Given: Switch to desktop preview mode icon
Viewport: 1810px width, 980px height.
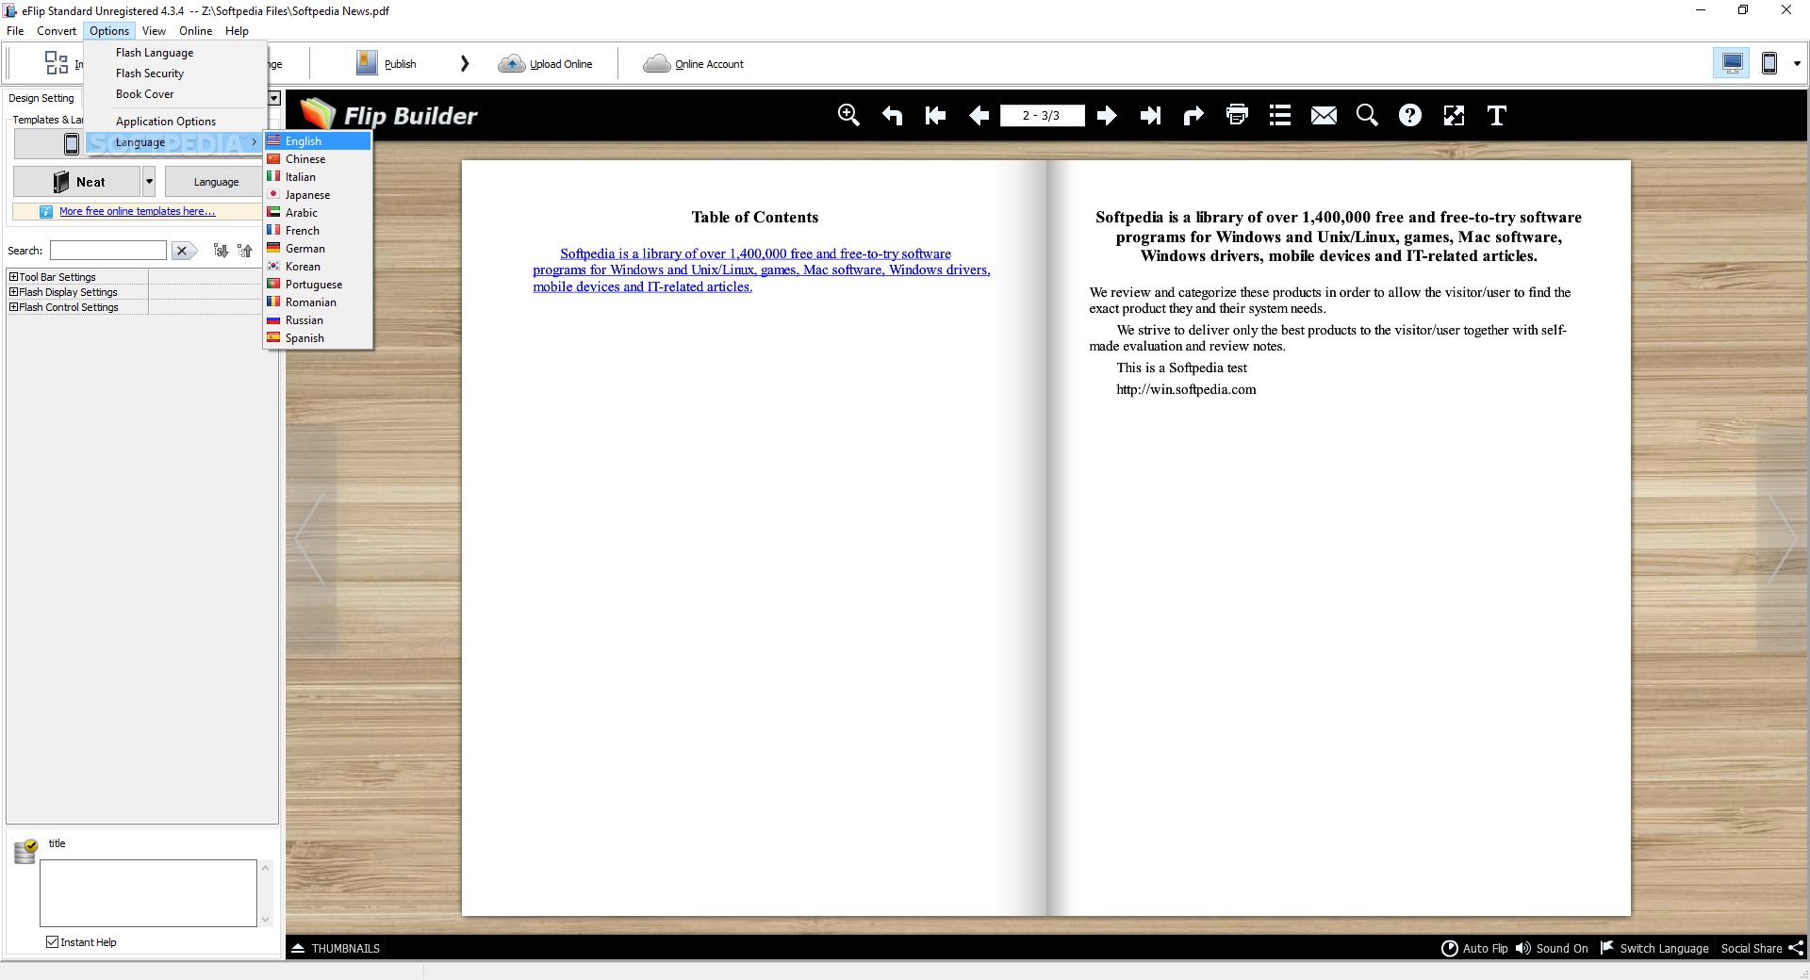Looking at the screenshot, I should pos(1732,63).
